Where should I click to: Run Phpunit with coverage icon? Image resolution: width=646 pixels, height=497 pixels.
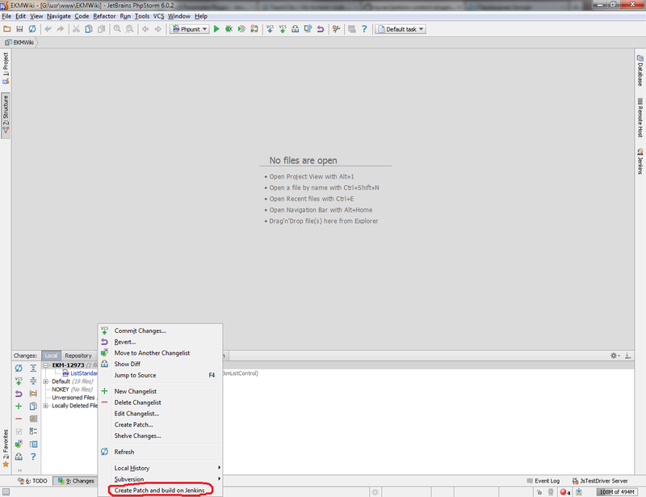tap(241, 29)
